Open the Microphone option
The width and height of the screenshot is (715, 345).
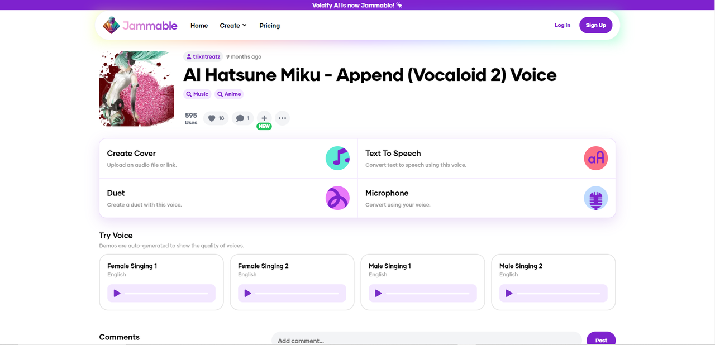click(x=487, y=198)
